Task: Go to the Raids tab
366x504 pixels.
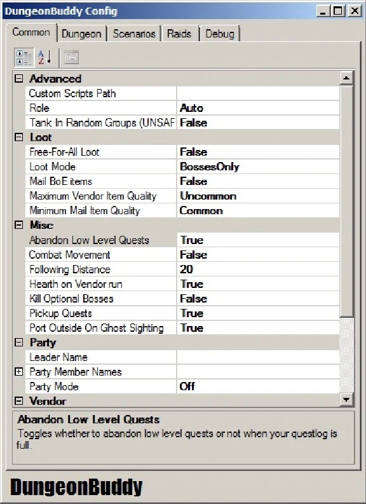Action: pyautogui.click(x=179, y=34)
